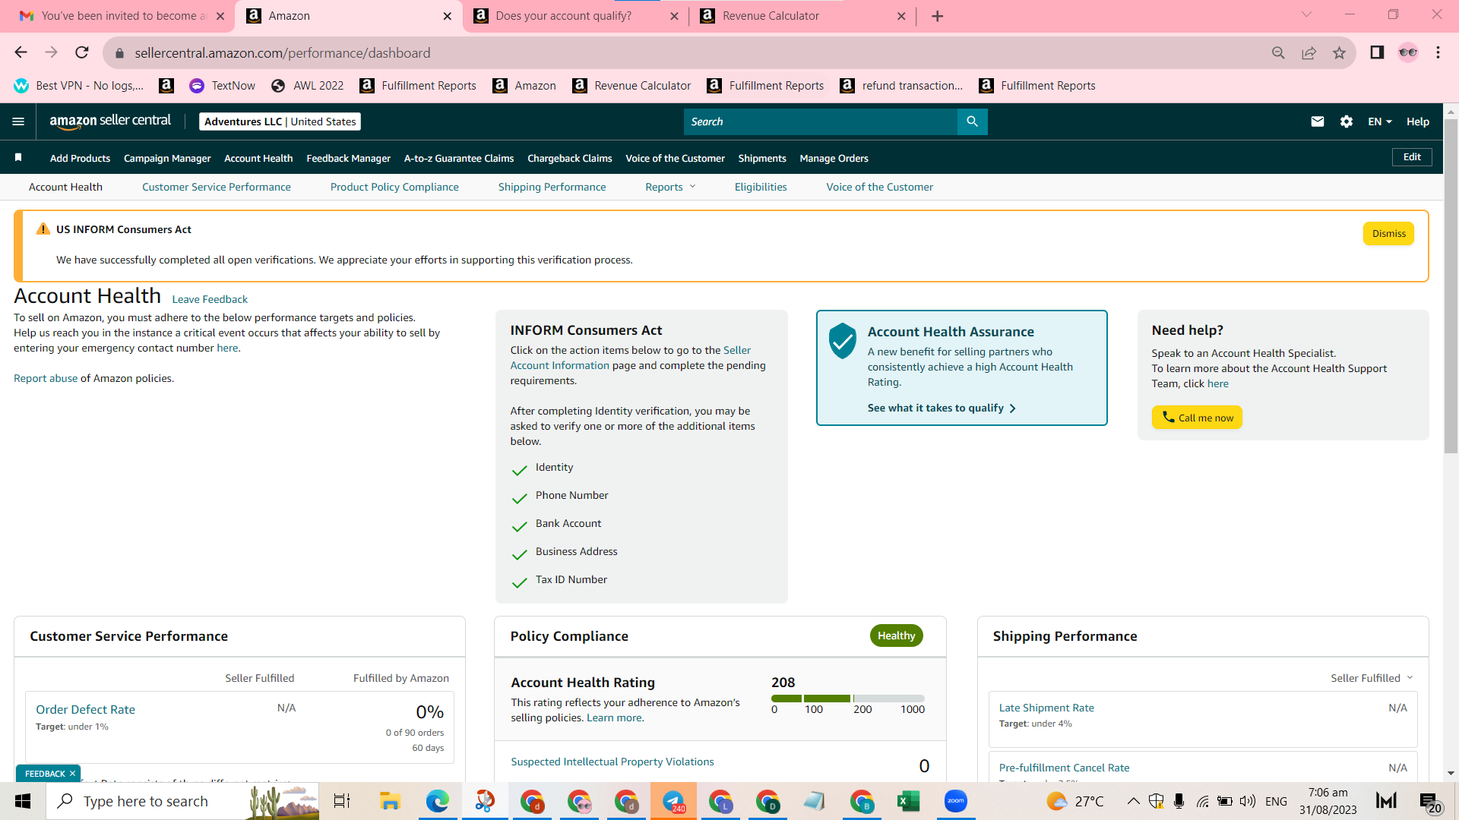
Task: Open the Eligibilities tab
Action: tap(761, 187)
